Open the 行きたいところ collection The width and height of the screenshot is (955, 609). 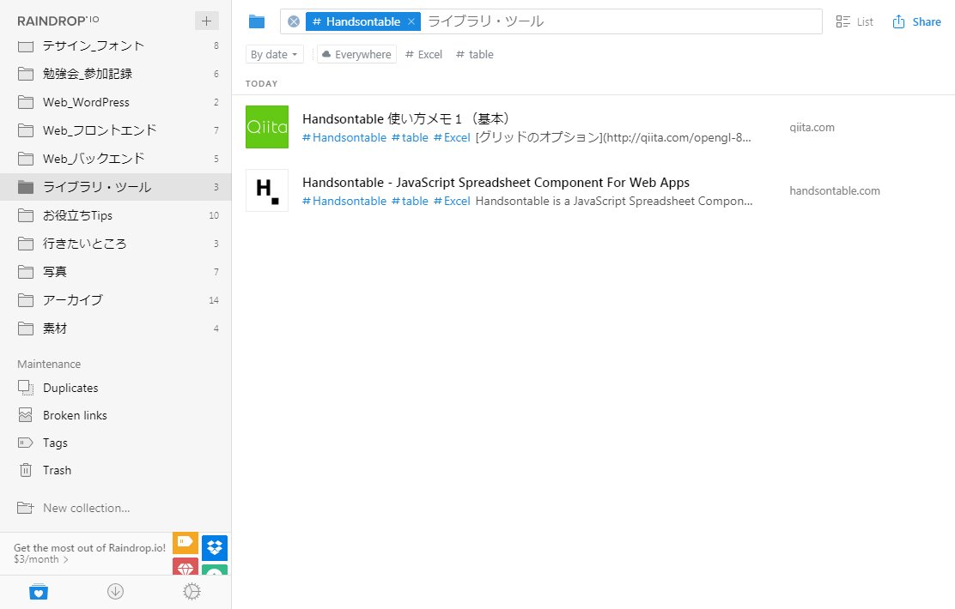coord(116,244)
